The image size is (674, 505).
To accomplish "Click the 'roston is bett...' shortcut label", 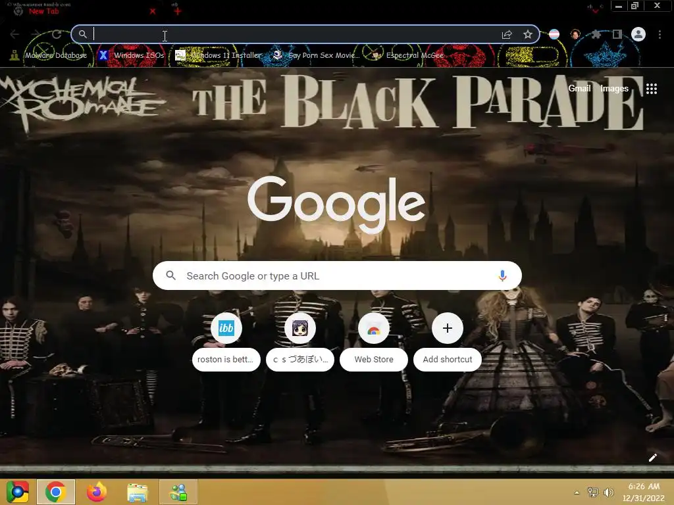I will [226, 360].
